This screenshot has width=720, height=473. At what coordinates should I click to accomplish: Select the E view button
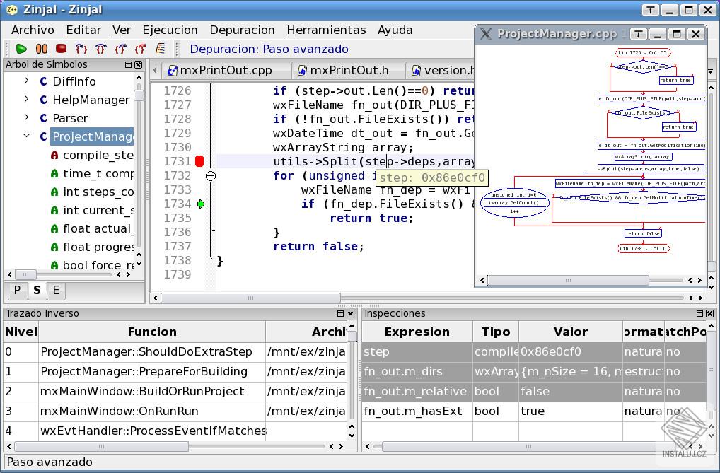pyautogui.click(x=56, y=290)
